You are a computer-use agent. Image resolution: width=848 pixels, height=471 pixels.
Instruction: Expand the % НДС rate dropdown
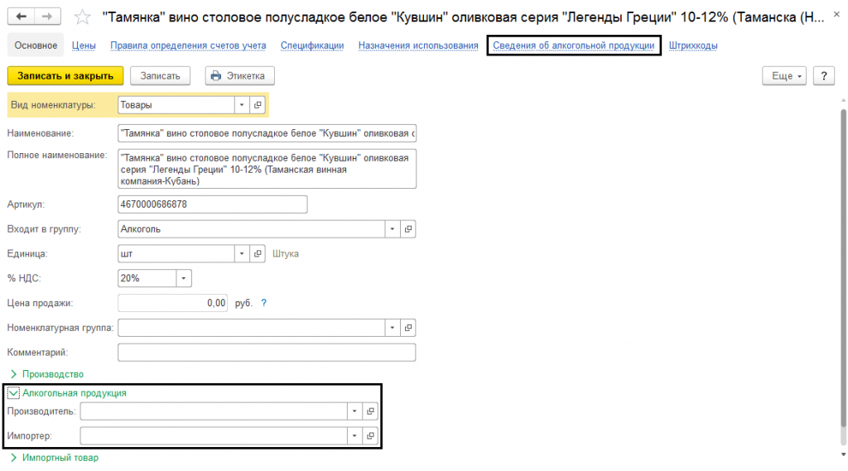[x=184, y=278]
